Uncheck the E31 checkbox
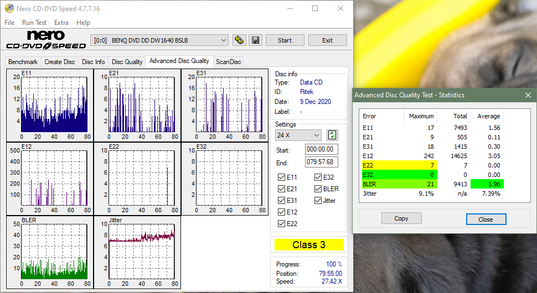This screenshot has width=537, height=293. (x=282, y=200)
